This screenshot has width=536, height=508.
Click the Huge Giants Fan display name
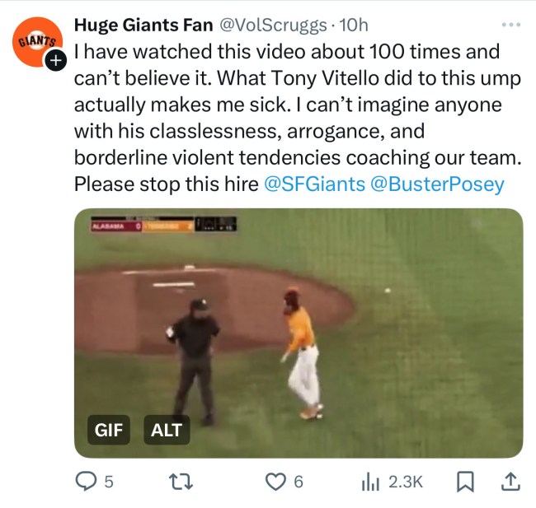(x=143, y=26)
